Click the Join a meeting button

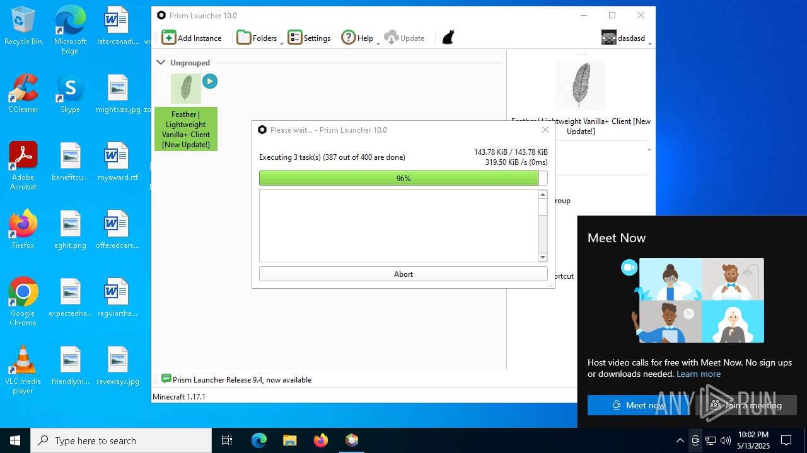coord(746,405)
